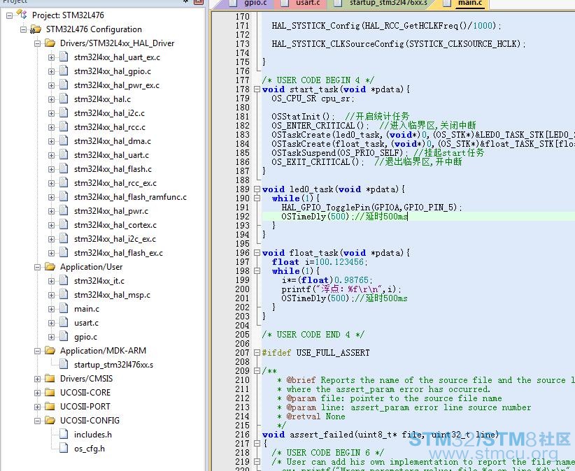Screen dimensions: 575x471
Task: Click the Drivers/CMSIS folder icon
Action: tap(50, 378)
